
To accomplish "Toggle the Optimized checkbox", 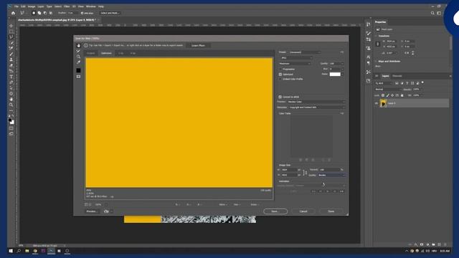I will click(x=280, y=75).
